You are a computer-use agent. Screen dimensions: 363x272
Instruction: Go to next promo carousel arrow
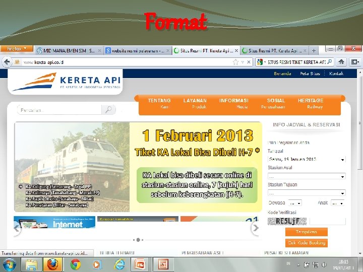255,228
